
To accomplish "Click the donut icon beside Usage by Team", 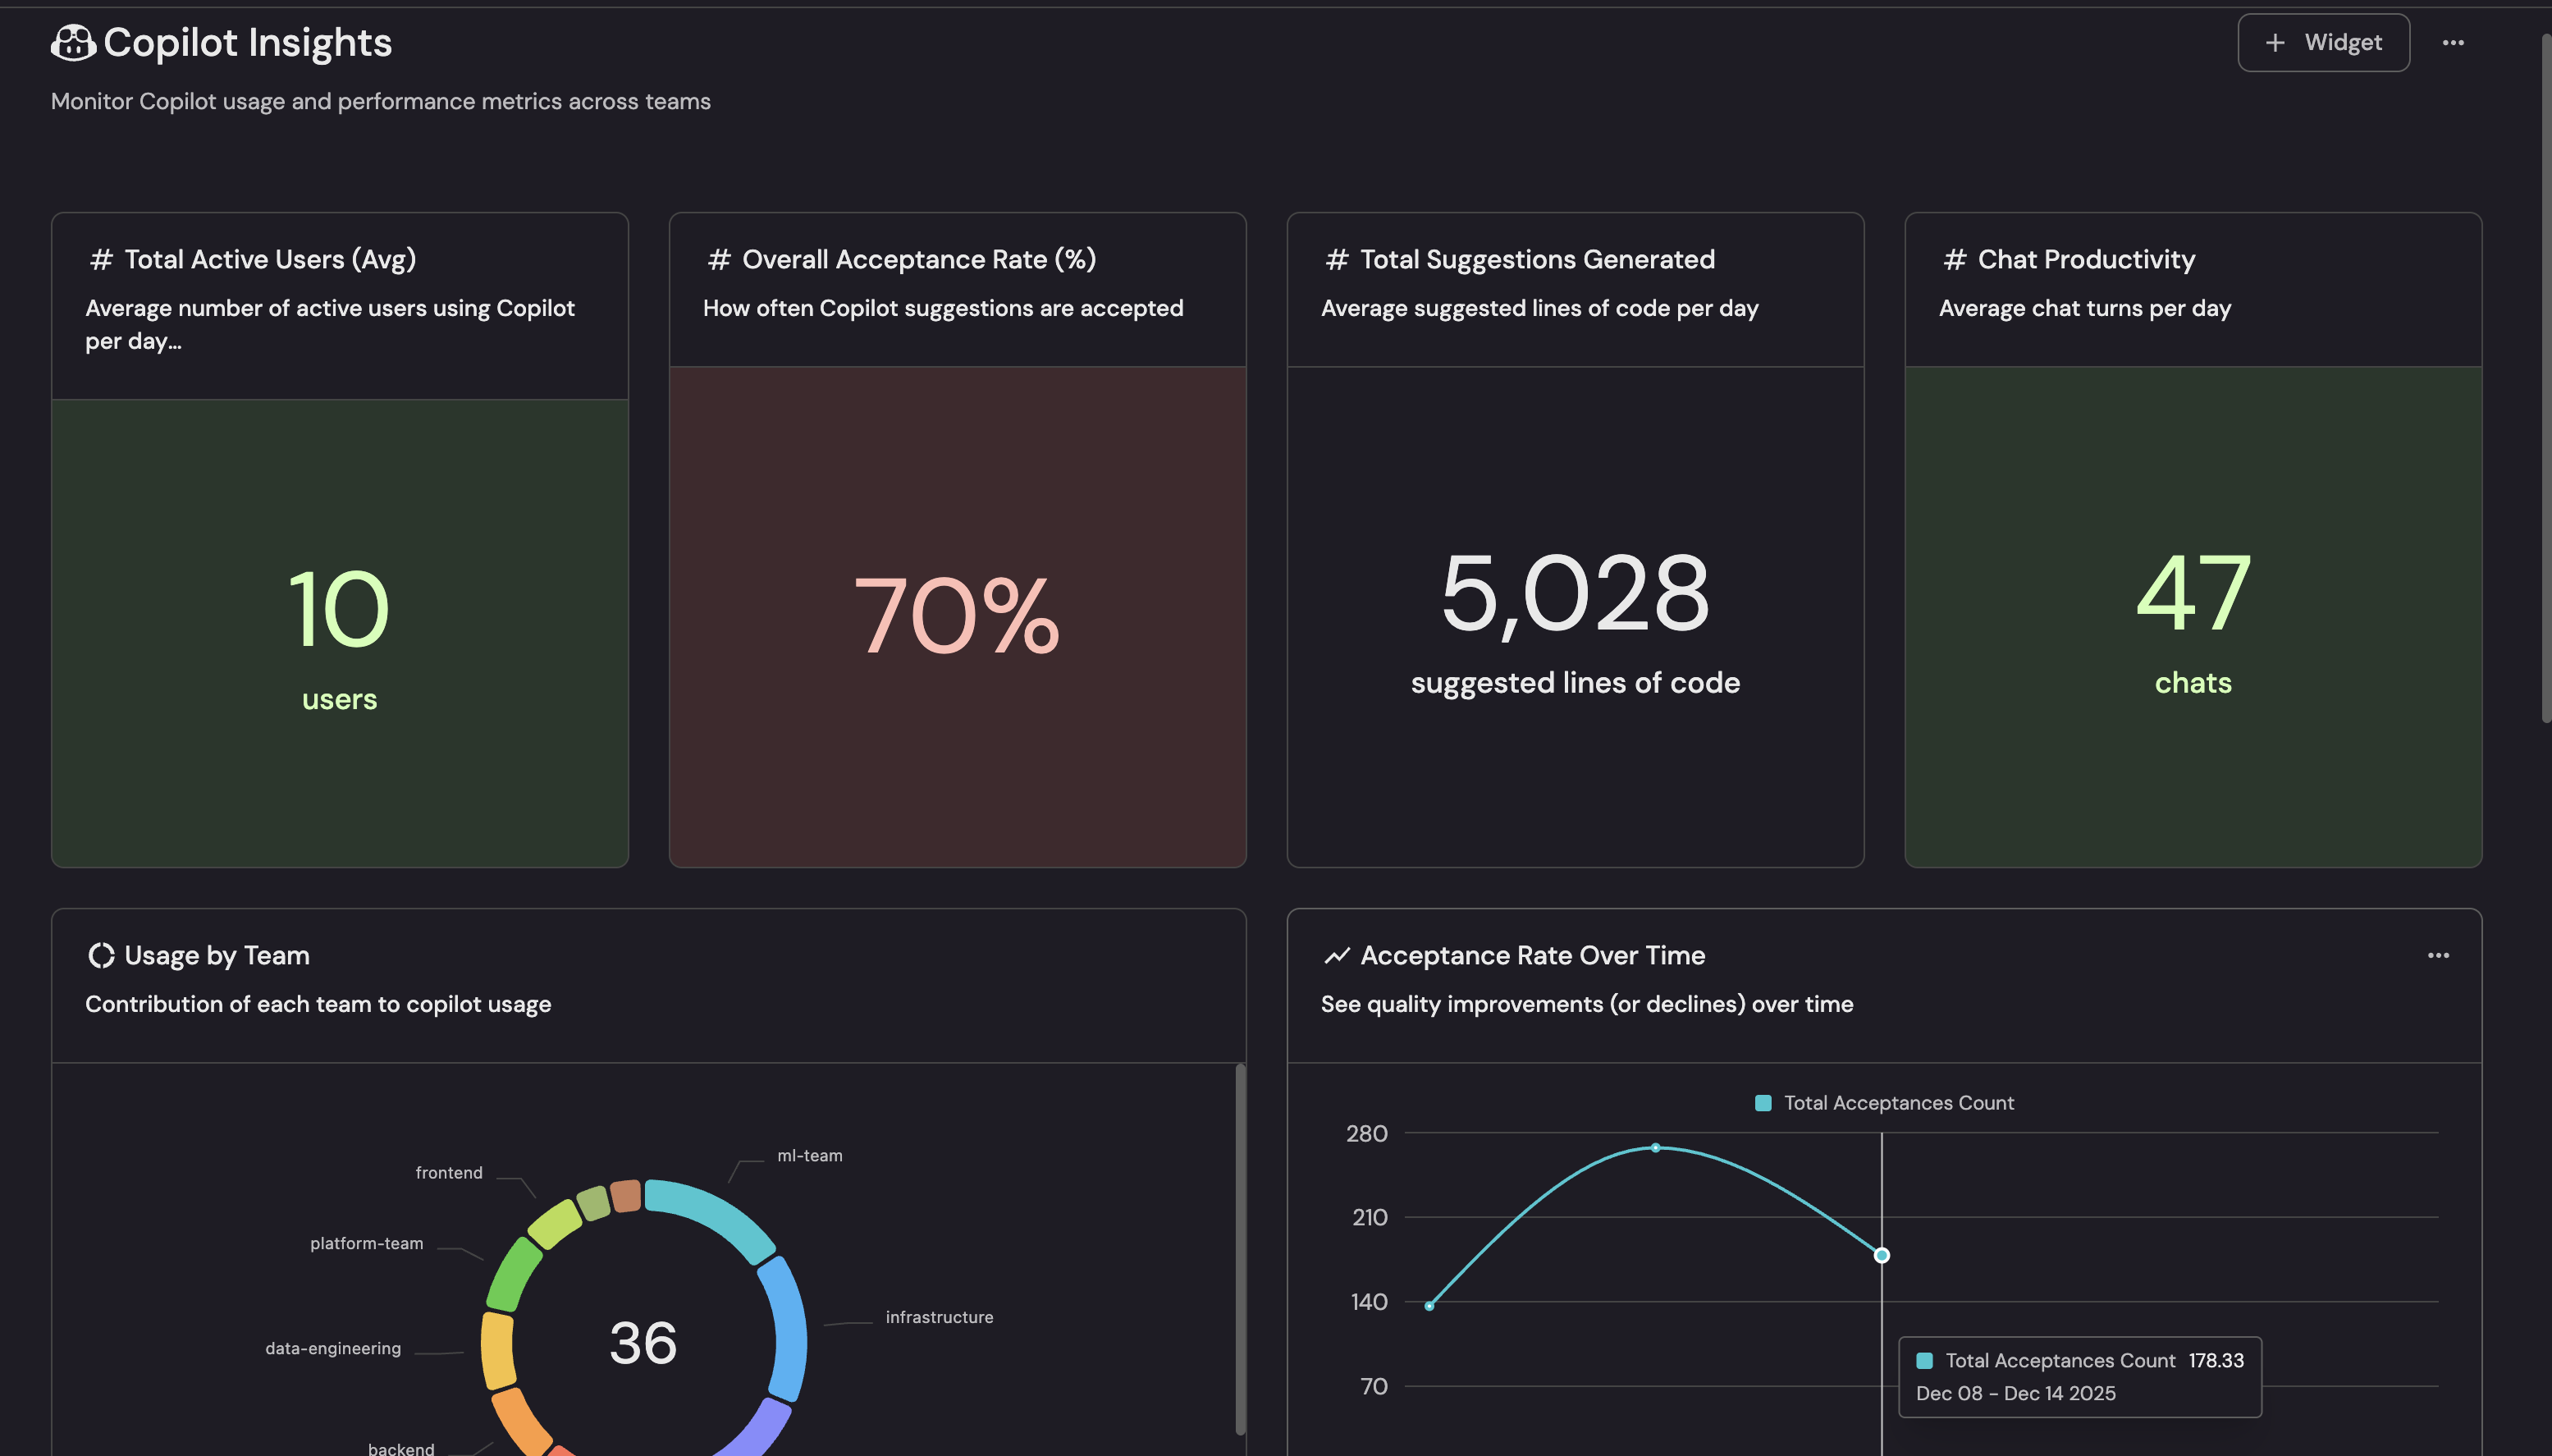I will coord(101,956).
